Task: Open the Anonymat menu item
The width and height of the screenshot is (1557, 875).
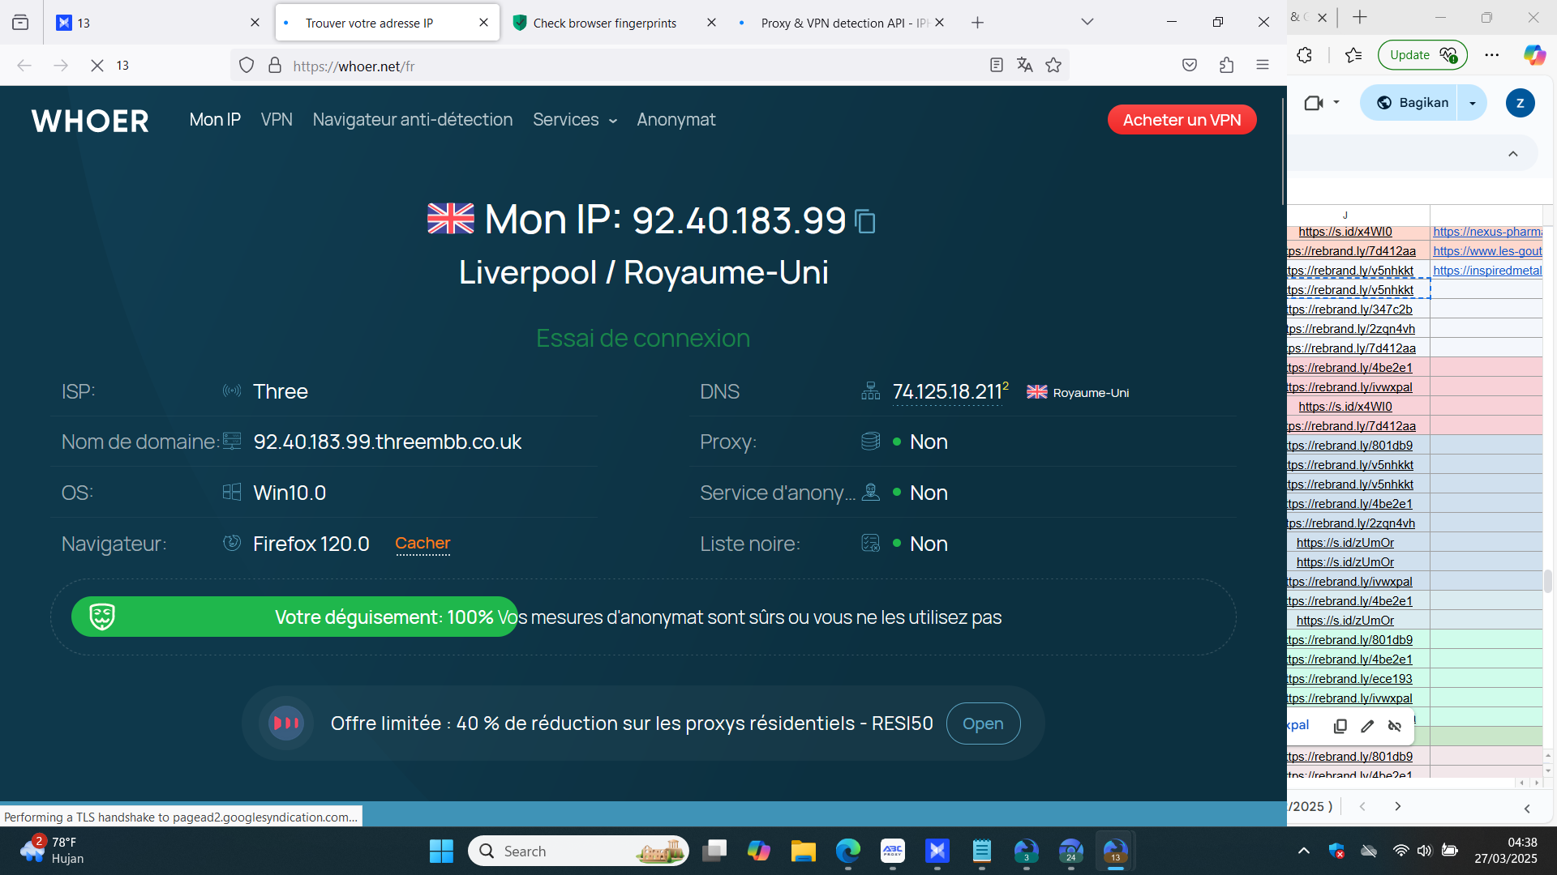Action: (676, 120)
